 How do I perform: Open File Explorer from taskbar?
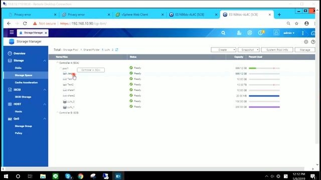[43, 176]
